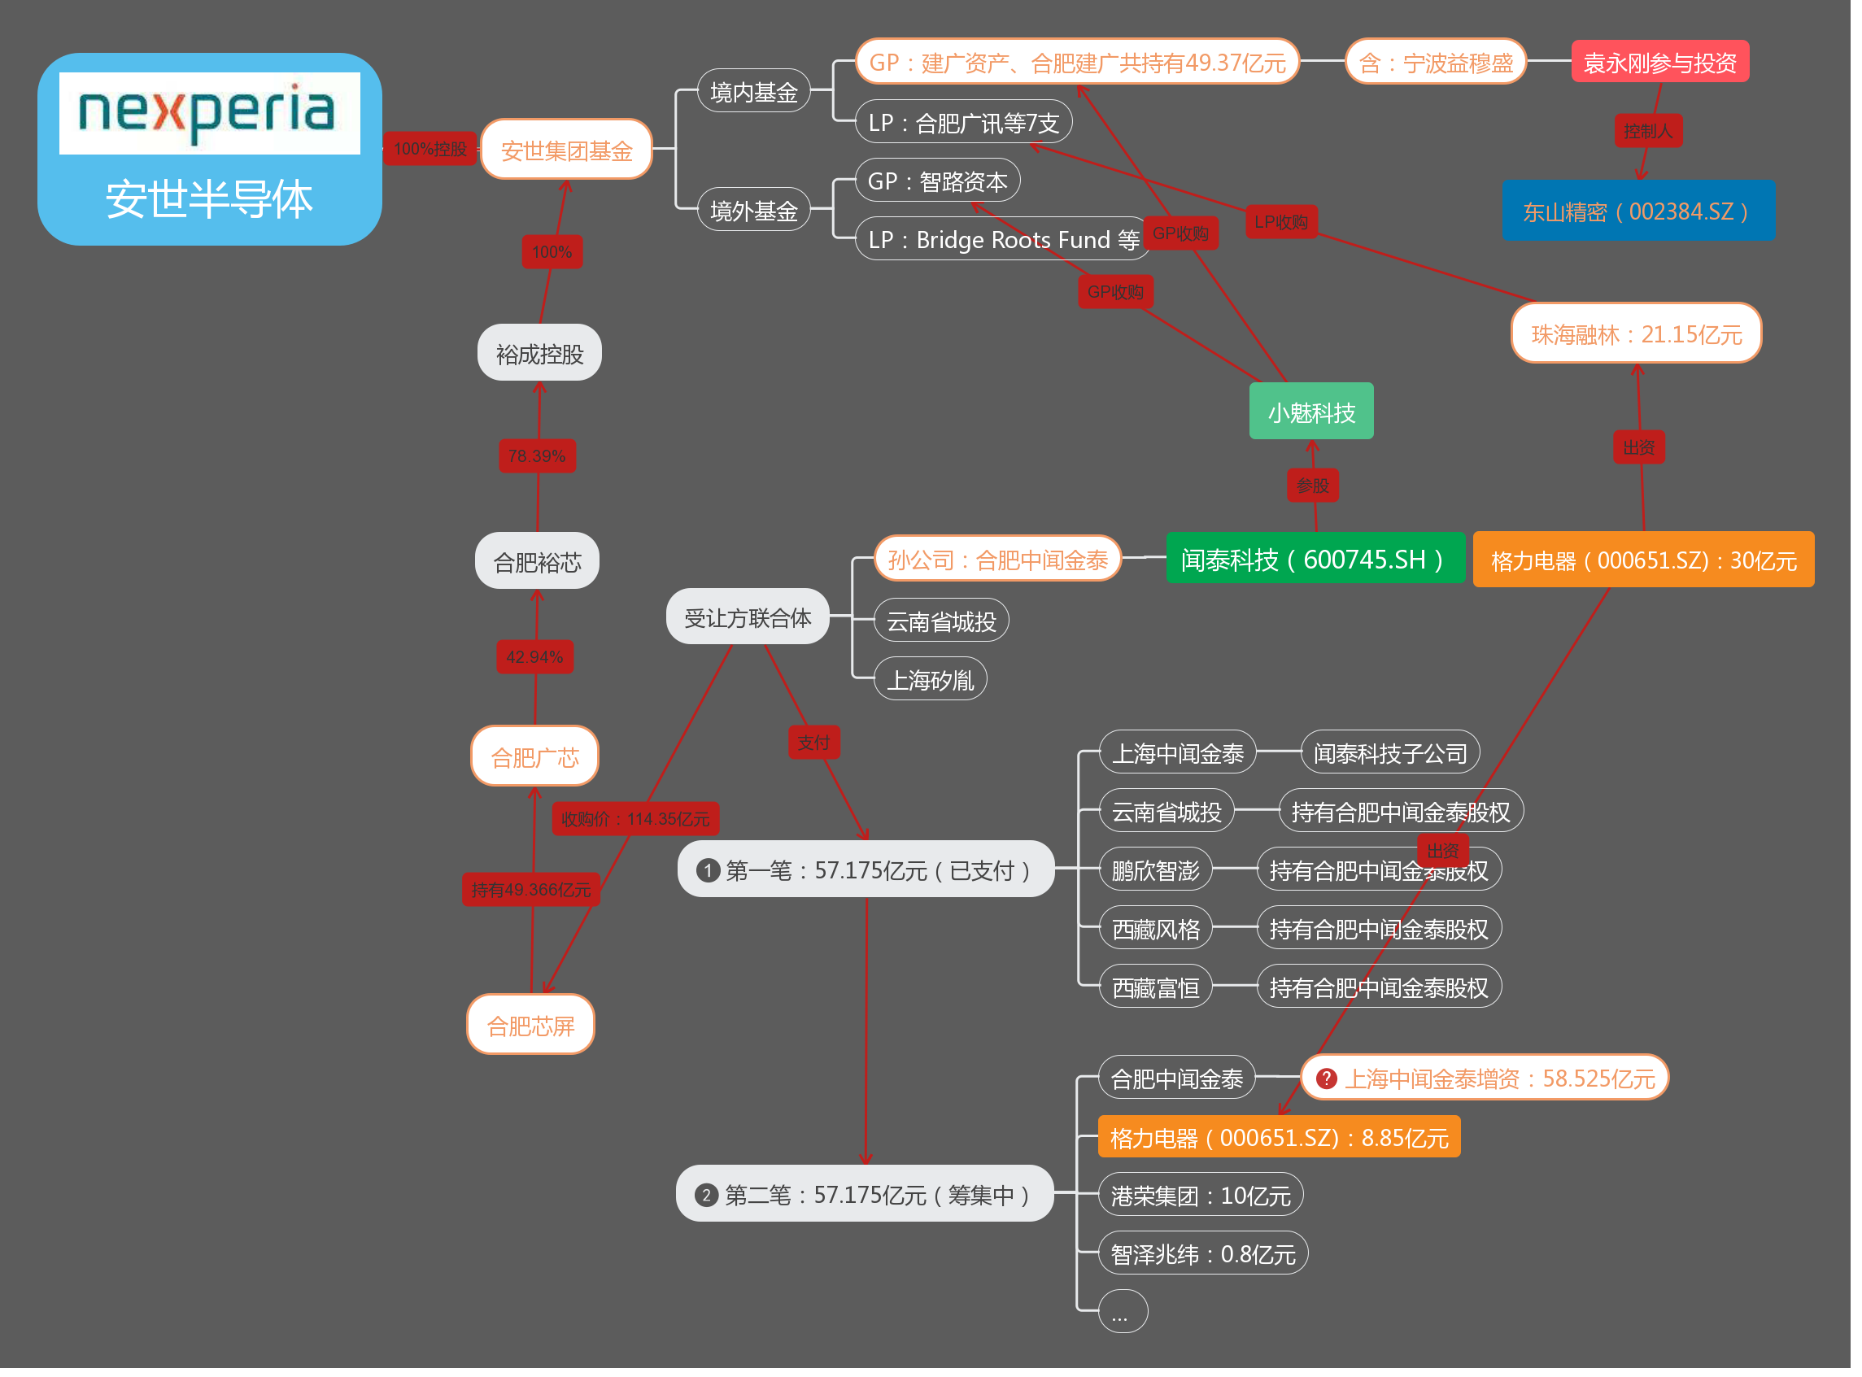Click 100% label above 裕成控股
Image resolution: width=1862 pixels, height=1377 pixels.
pos(554,253)
